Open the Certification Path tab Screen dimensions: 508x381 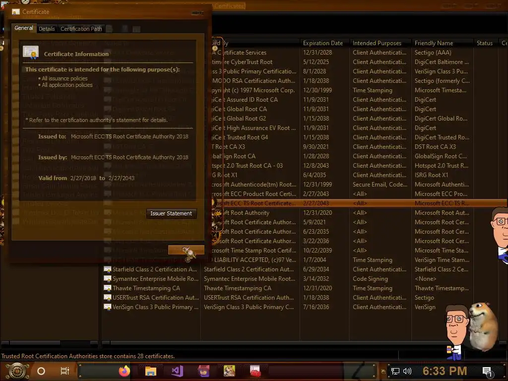(81, 29)
